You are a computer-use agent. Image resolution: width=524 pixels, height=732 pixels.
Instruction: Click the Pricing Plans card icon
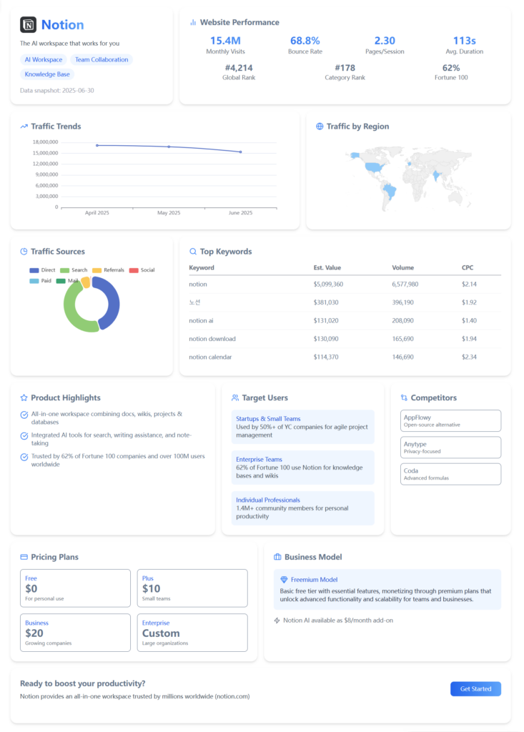pos(24,557)
